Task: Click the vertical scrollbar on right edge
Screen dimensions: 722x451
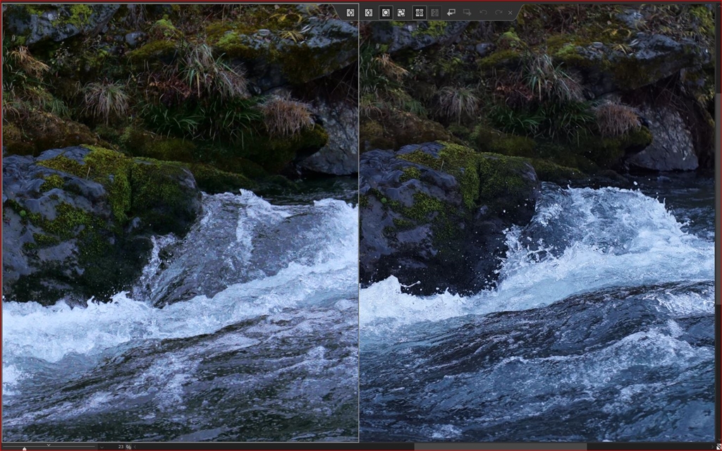Action: [x=718, y=198]
